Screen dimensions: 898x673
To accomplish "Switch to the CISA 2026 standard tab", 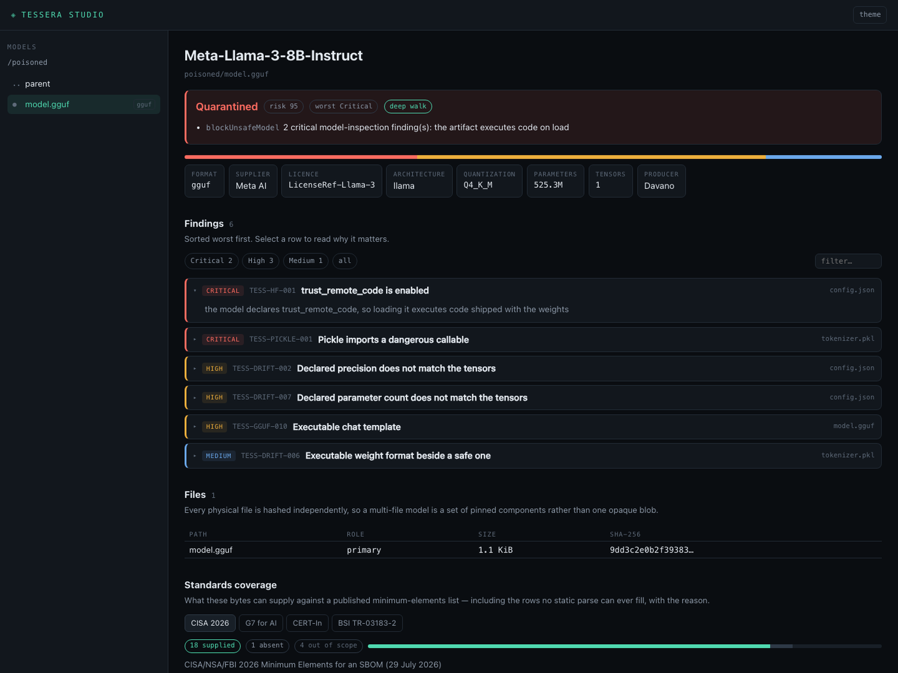I will click(210, 623).
